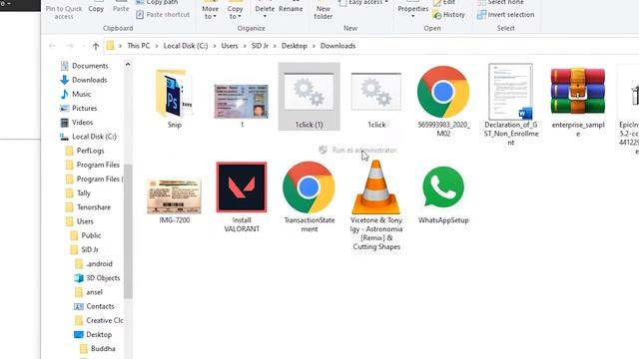This screenshot has height=359, width=639.
Task: Click folder icon in the address bar
Action: click(110, 46)
